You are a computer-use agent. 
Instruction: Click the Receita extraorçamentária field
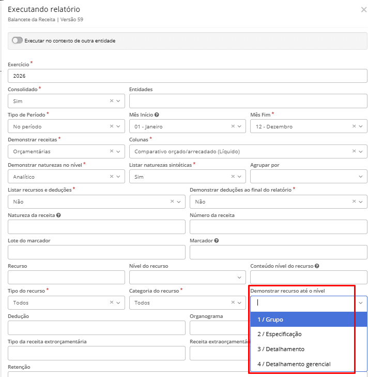(220, 353)
